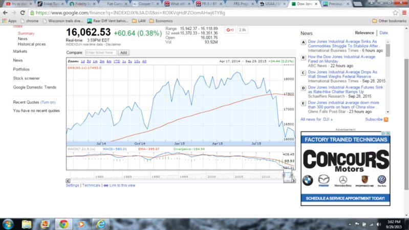This screenshot has width=409, height=230.
Task: Turn on Recent Quotes
Action: tap(48, 102)
